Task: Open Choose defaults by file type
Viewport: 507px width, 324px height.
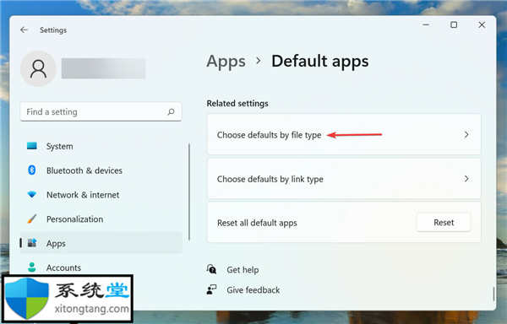Action: tap(344, 134)
